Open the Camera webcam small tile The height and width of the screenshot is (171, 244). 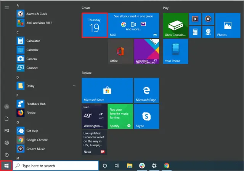[x=208, y=32]
